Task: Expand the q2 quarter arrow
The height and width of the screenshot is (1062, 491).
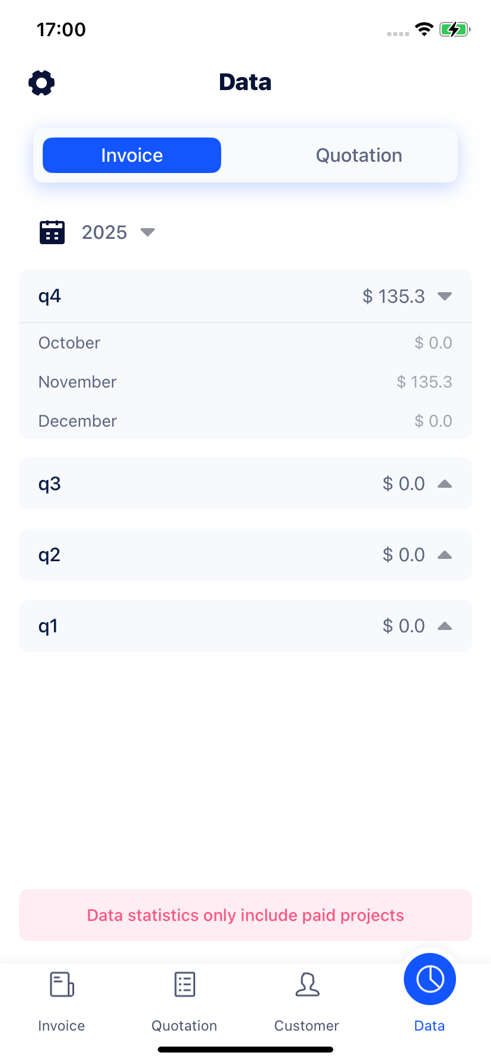Action: coord(445,555)
